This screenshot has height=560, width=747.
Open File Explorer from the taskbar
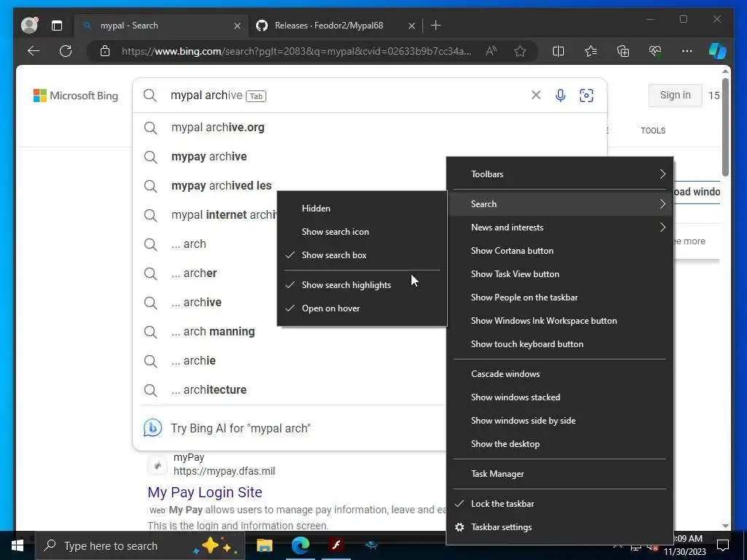coord(264,545)
